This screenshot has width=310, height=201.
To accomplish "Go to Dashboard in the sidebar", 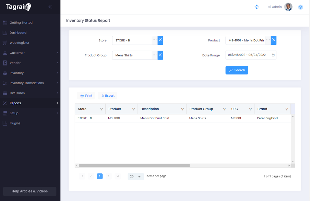I will [18, 33].
